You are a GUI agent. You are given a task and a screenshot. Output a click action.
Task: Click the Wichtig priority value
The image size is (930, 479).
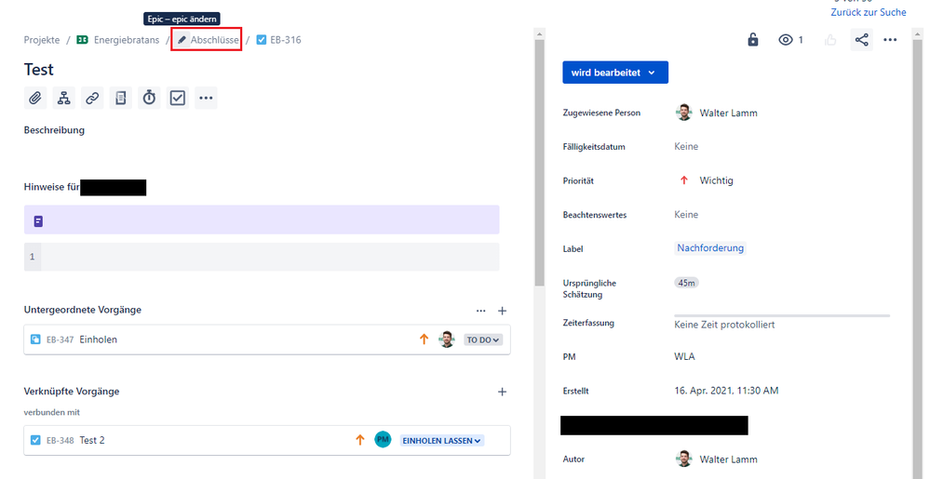click(x=716, y=180)
